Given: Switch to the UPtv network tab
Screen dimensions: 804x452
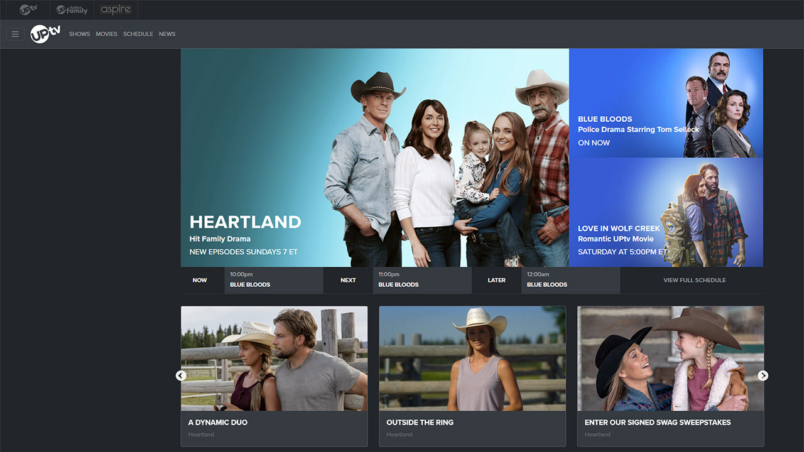Looking at the screenshot, I should click(28, 9).
